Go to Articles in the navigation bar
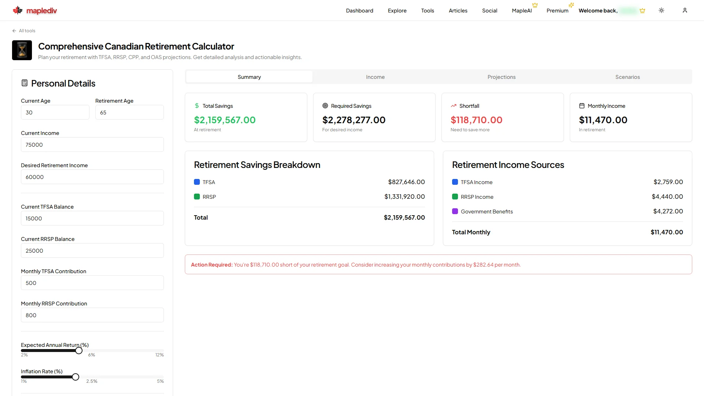This screenshot has height=396, width=704. pos(458,11)
